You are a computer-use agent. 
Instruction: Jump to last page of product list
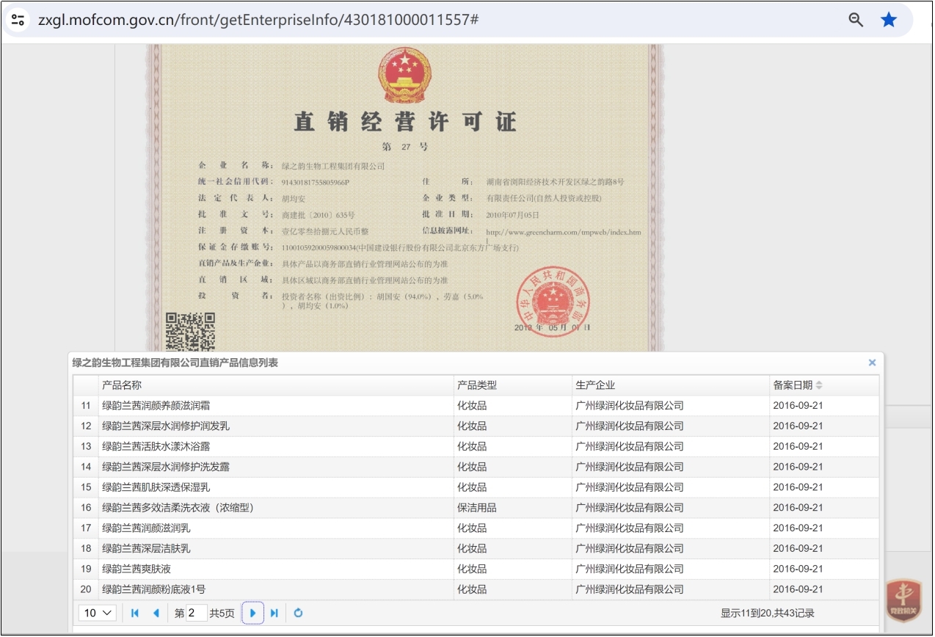coord(274,613)
